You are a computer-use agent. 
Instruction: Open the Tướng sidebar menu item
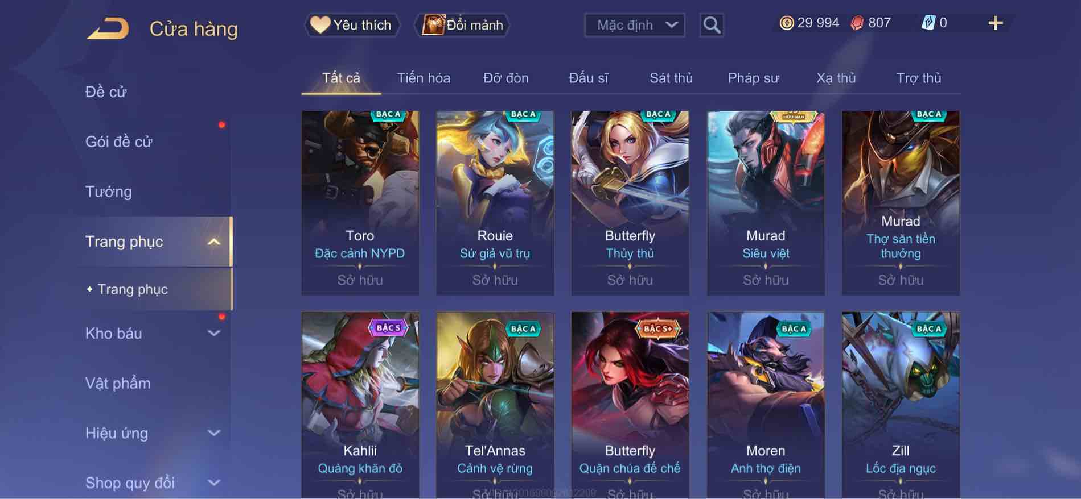point(108,192)
